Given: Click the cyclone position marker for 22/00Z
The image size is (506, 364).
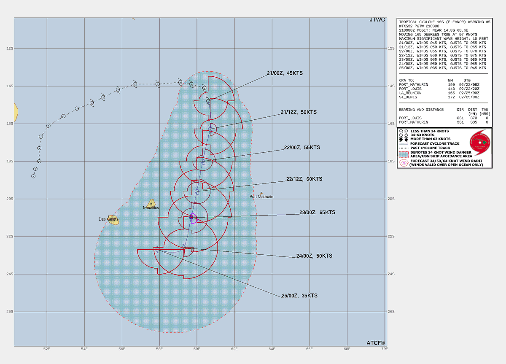Looking at the screenshot, I should pyautogui.click(x=202, y=161).
